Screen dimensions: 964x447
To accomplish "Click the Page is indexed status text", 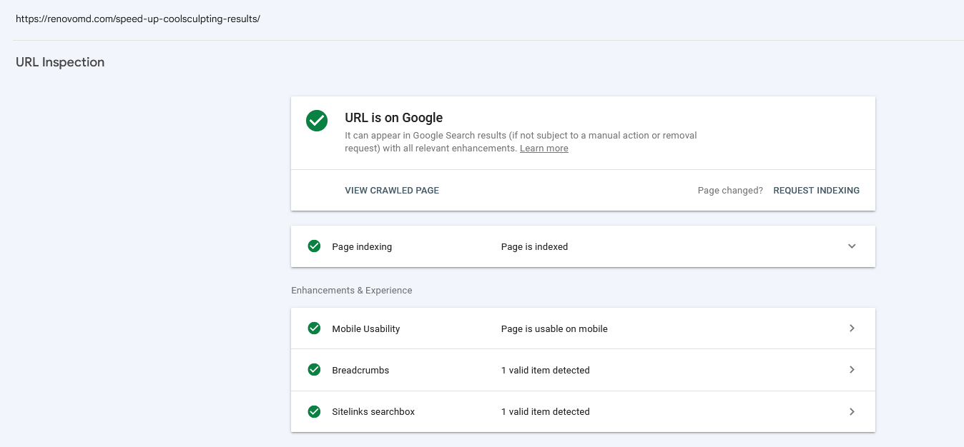I will click(535, 247).
